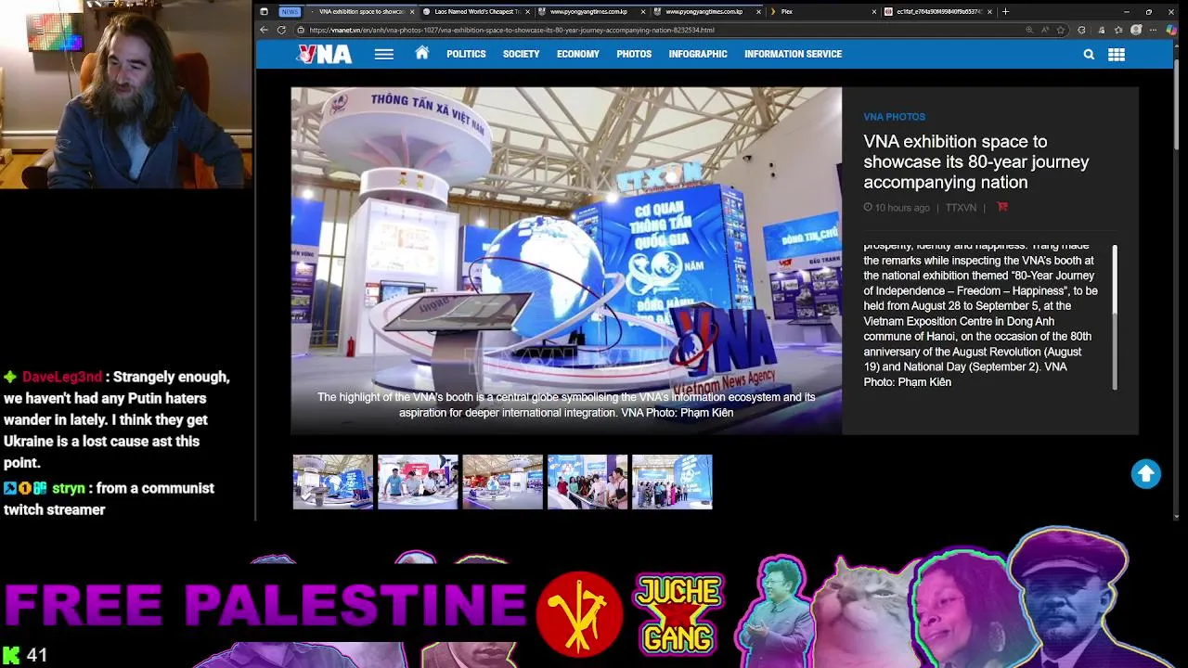Select the fourth gallery thumbnail
This screenshot has height=668, width=1188.
pos(587,482)
